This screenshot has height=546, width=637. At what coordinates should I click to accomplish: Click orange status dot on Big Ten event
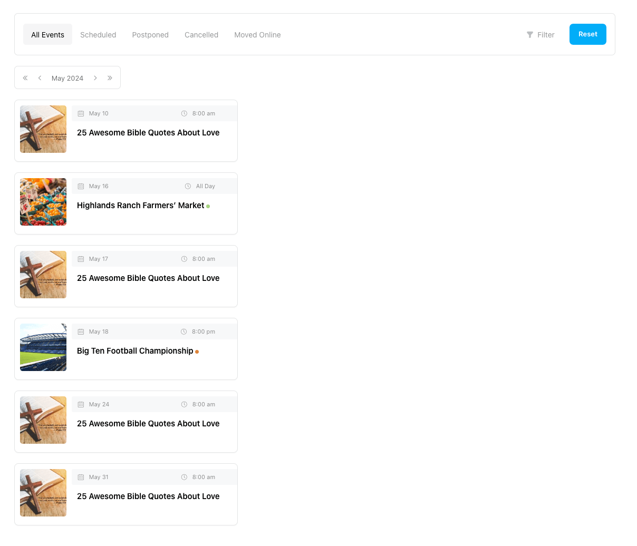point(197,352)
